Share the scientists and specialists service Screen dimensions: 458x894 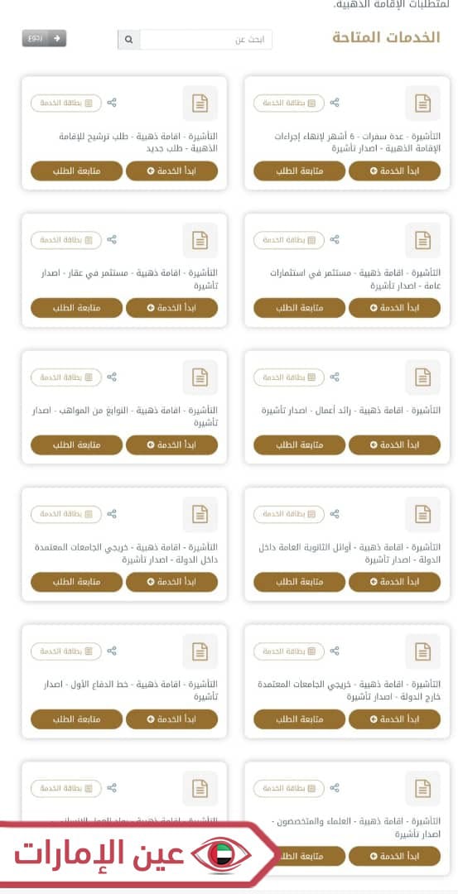335,788
